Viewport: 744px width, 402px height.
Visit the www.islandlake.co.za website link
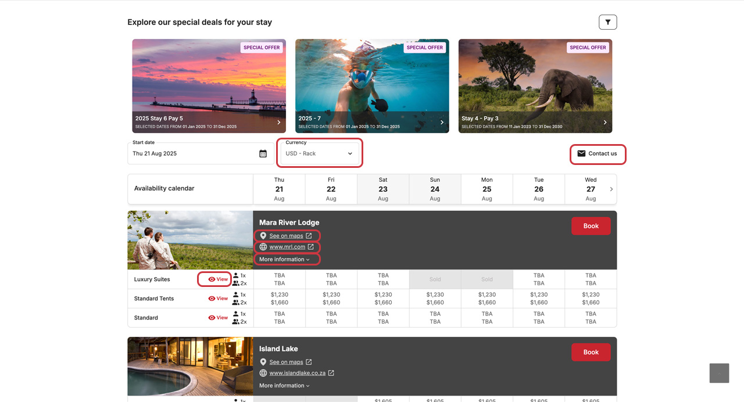(x=297, y=373)
